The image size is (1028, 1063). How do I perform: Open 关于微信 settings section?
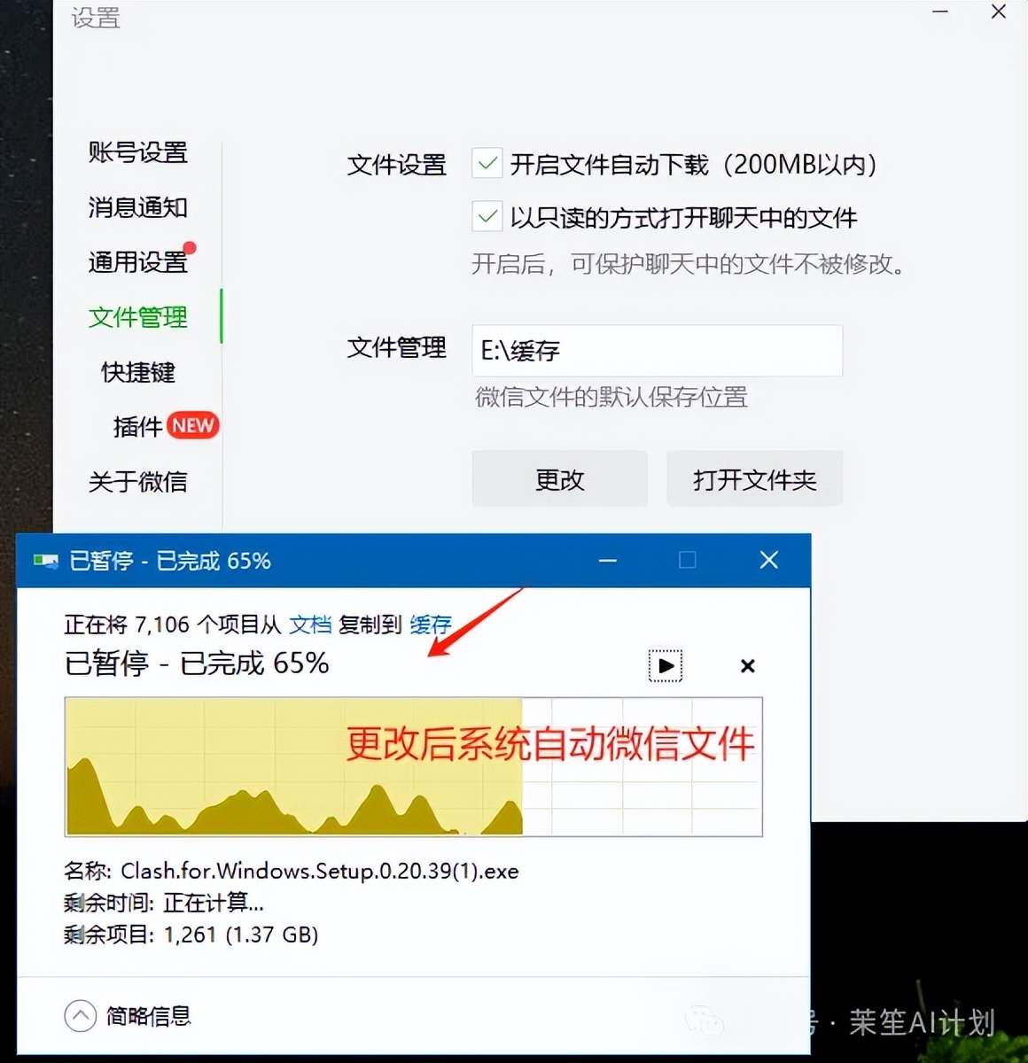point(137,482)
